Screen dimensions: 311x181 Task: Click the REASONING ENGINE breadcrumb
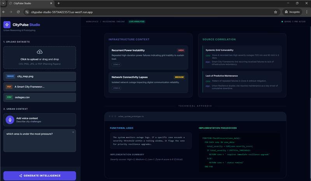tap(114, 21)
